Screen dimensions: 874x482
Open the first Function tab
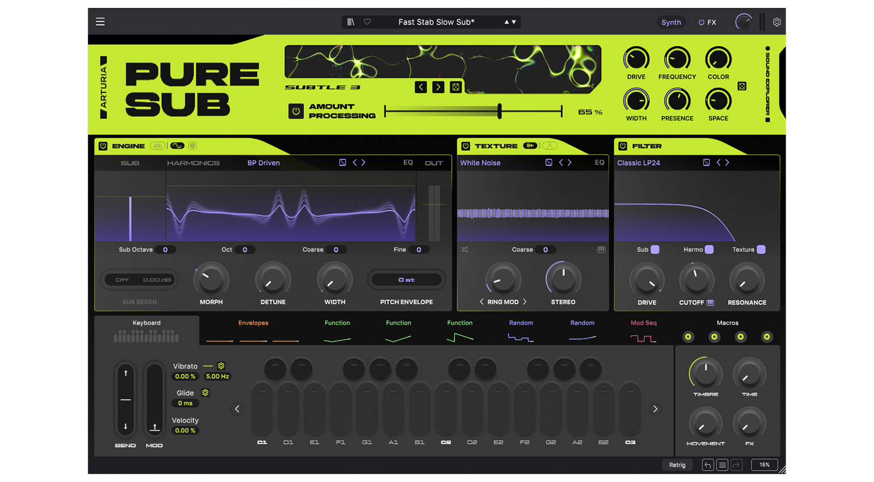(337, 331)
